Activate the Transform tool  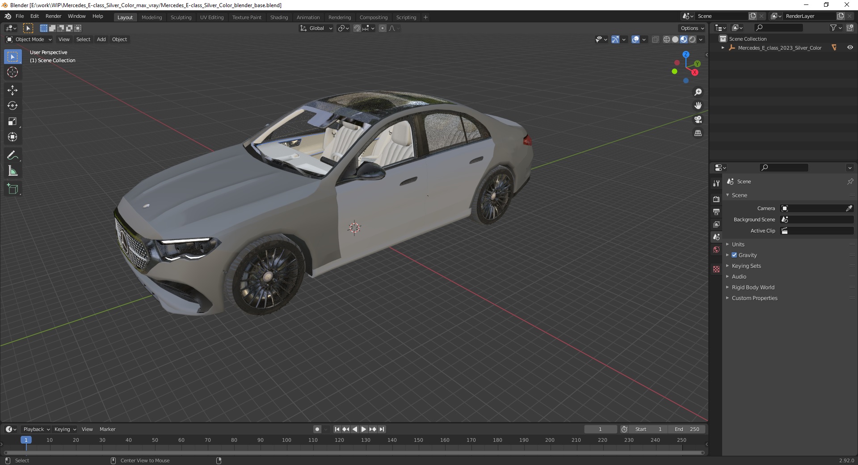(13, 137)
